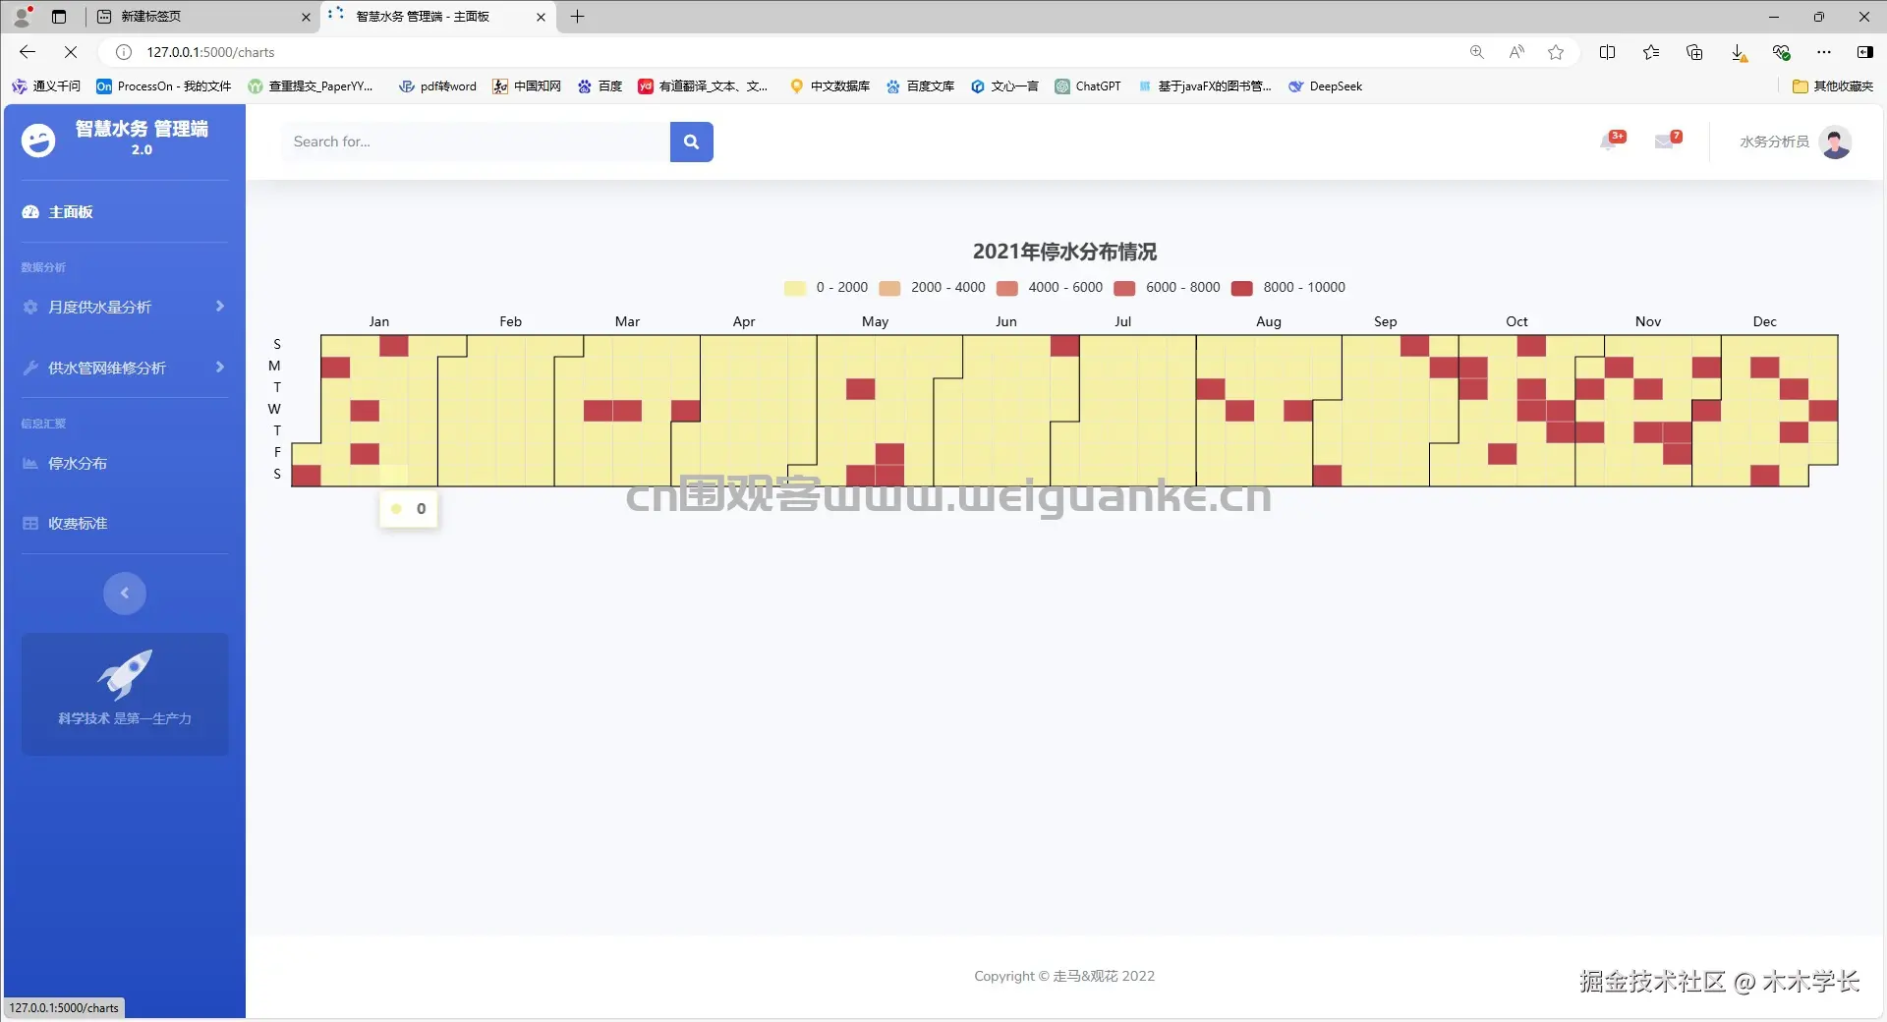This screenshot has width=1887, height=1022.
Task: Open the user avatar profile picture
Action: pos(1835,142)
